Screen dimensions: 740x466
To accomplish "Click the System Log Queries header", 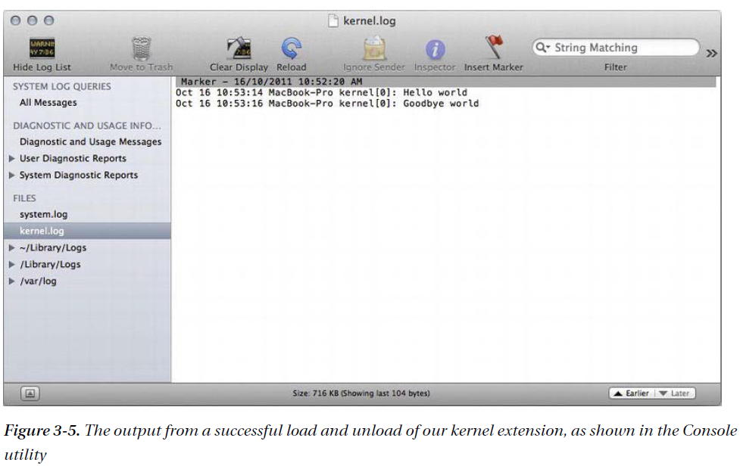I will coord(62,86).
